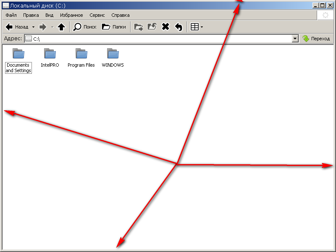The height and width of the screenshot is (252, 336).
Task: Click the Copy To folder icon
Action: pos(152,27)
